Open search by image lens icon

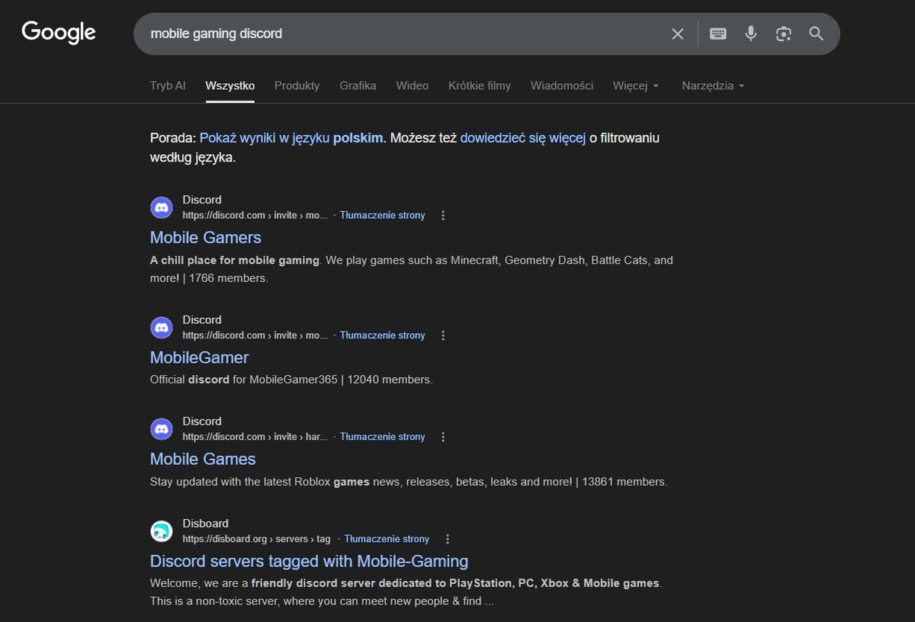coord(784,34)
